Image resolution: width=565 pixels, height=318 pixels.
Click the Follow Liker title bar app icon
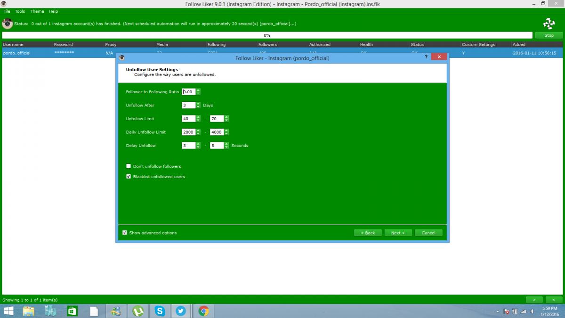(x=4, y=4)
